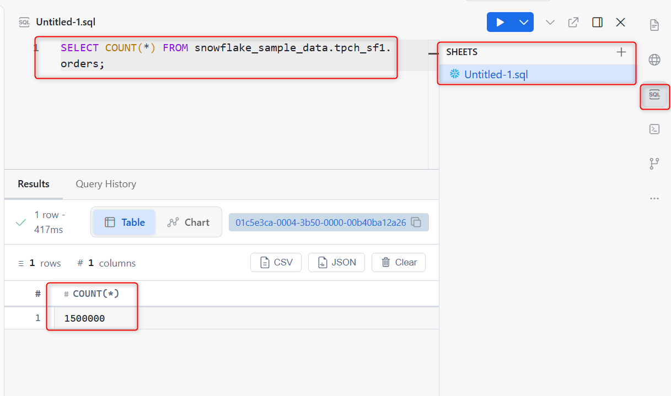Switch to the Query History tab
Image resolution: width=671 pixels, height=396 pixels.
point(106,184)
